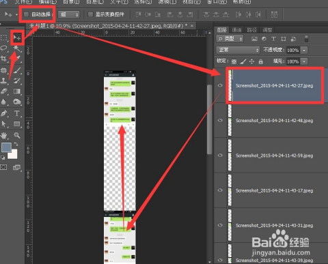Select the Horizontal Type tool

pyautogui.click(x=16, y=113)
